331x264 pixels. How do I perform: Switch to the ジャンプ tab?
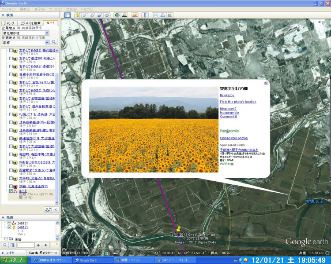(x=9, y=23)
